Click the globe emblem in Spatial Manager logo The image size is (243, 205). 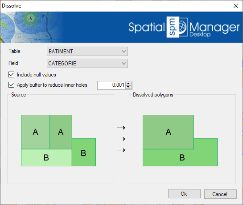pyautogui.click(x=183, y=27)
